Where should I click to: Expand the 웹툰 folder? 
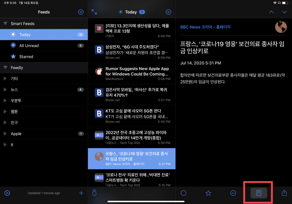click(x=5, y=111)
